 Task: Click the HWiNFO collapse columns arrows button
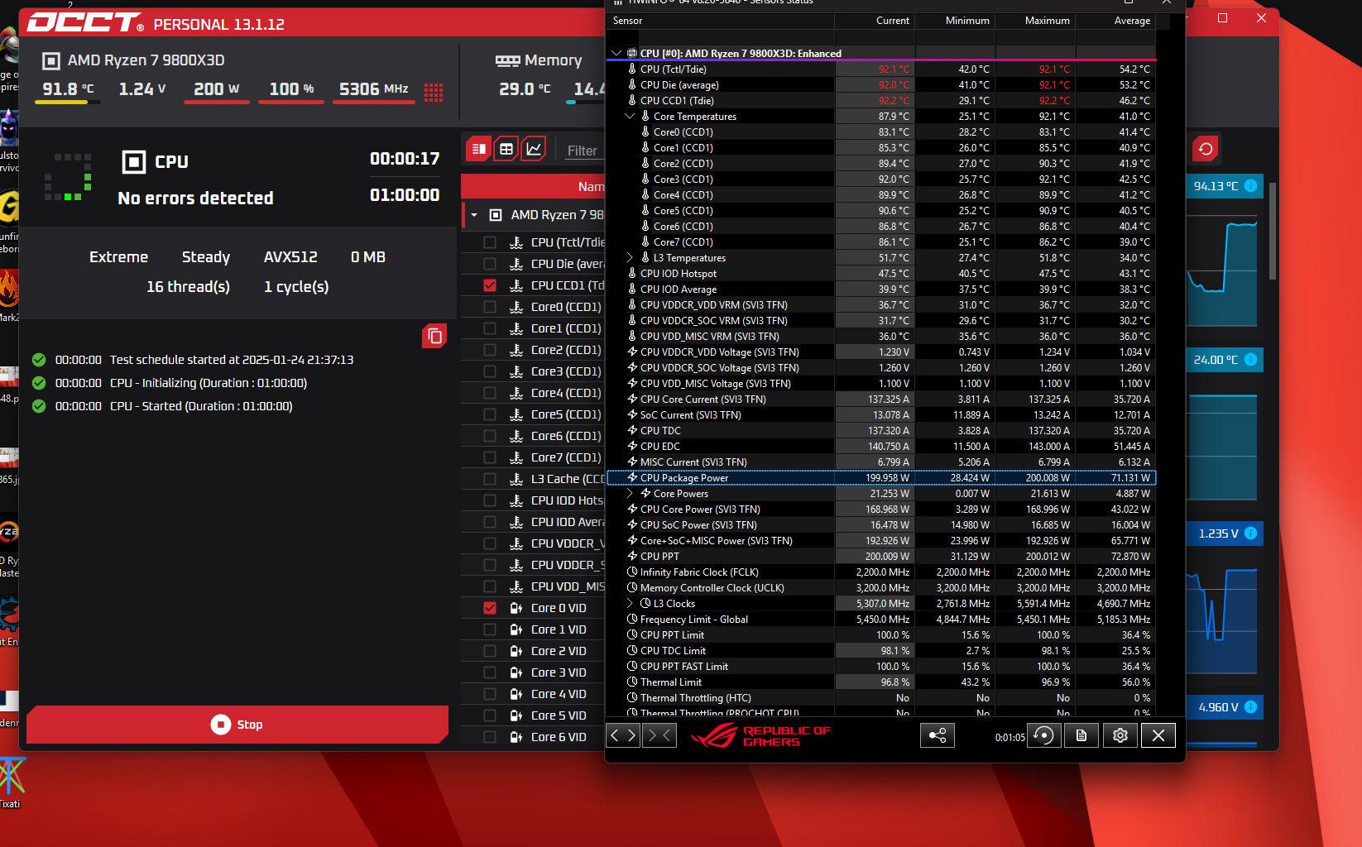659,735
